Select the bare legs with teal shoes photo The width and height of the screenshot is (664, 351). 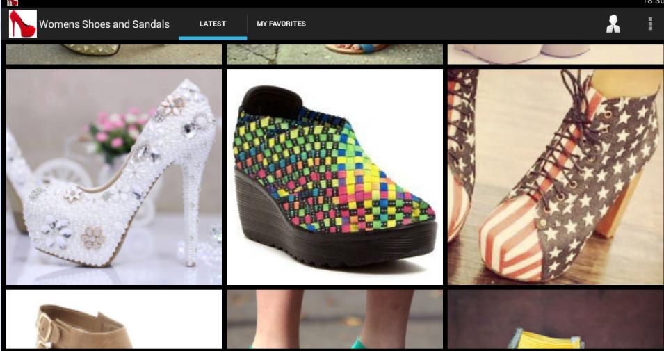point(334,320)
